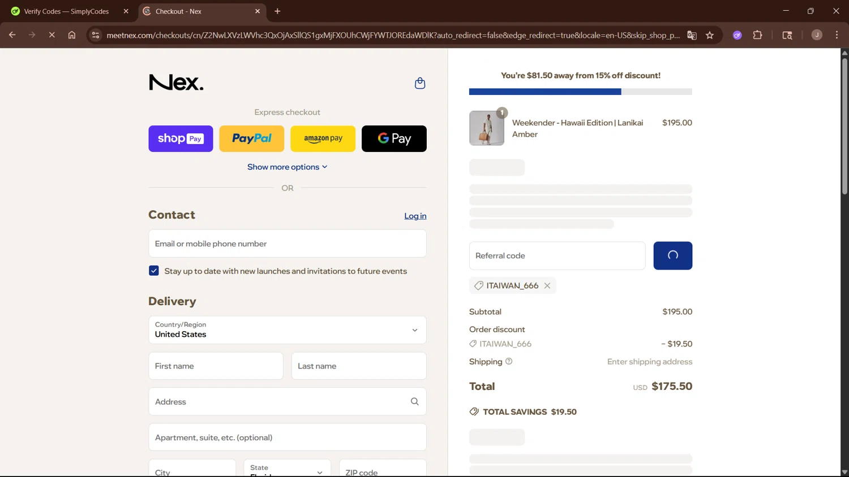Click the side panel search icon
The width and height of the screenshot is (849, 477).
tap(787, 35)
